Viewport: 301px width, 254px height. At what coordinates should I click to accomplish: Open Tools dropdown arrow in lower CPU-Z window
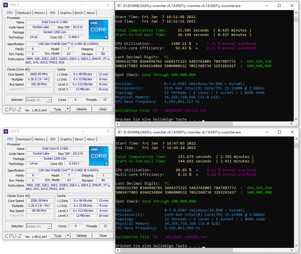(68, 236)
